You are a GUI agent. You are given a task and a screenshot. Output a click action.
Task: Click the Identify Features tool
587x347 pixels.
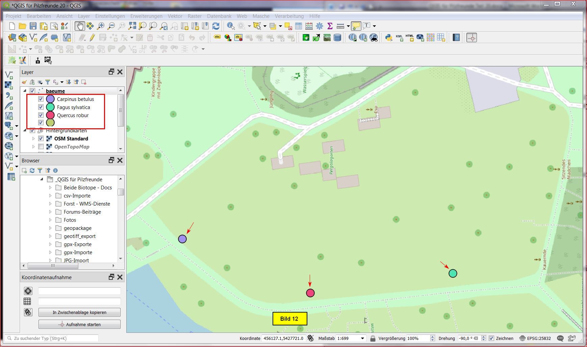click(231, 26)
